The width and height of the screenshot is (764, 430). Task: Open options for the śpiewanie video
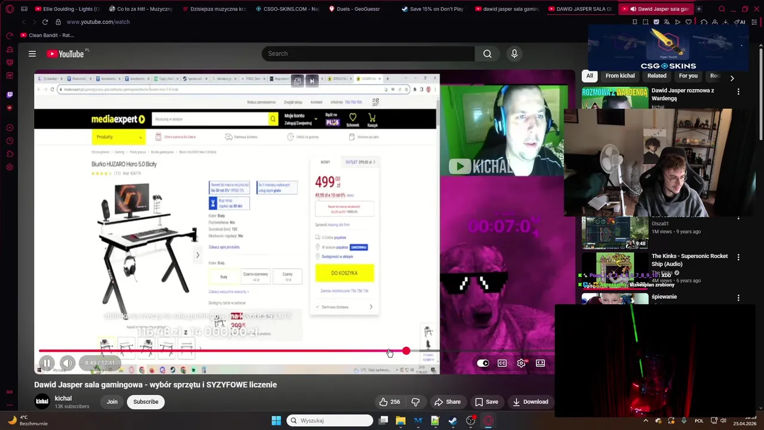point(738,298)
